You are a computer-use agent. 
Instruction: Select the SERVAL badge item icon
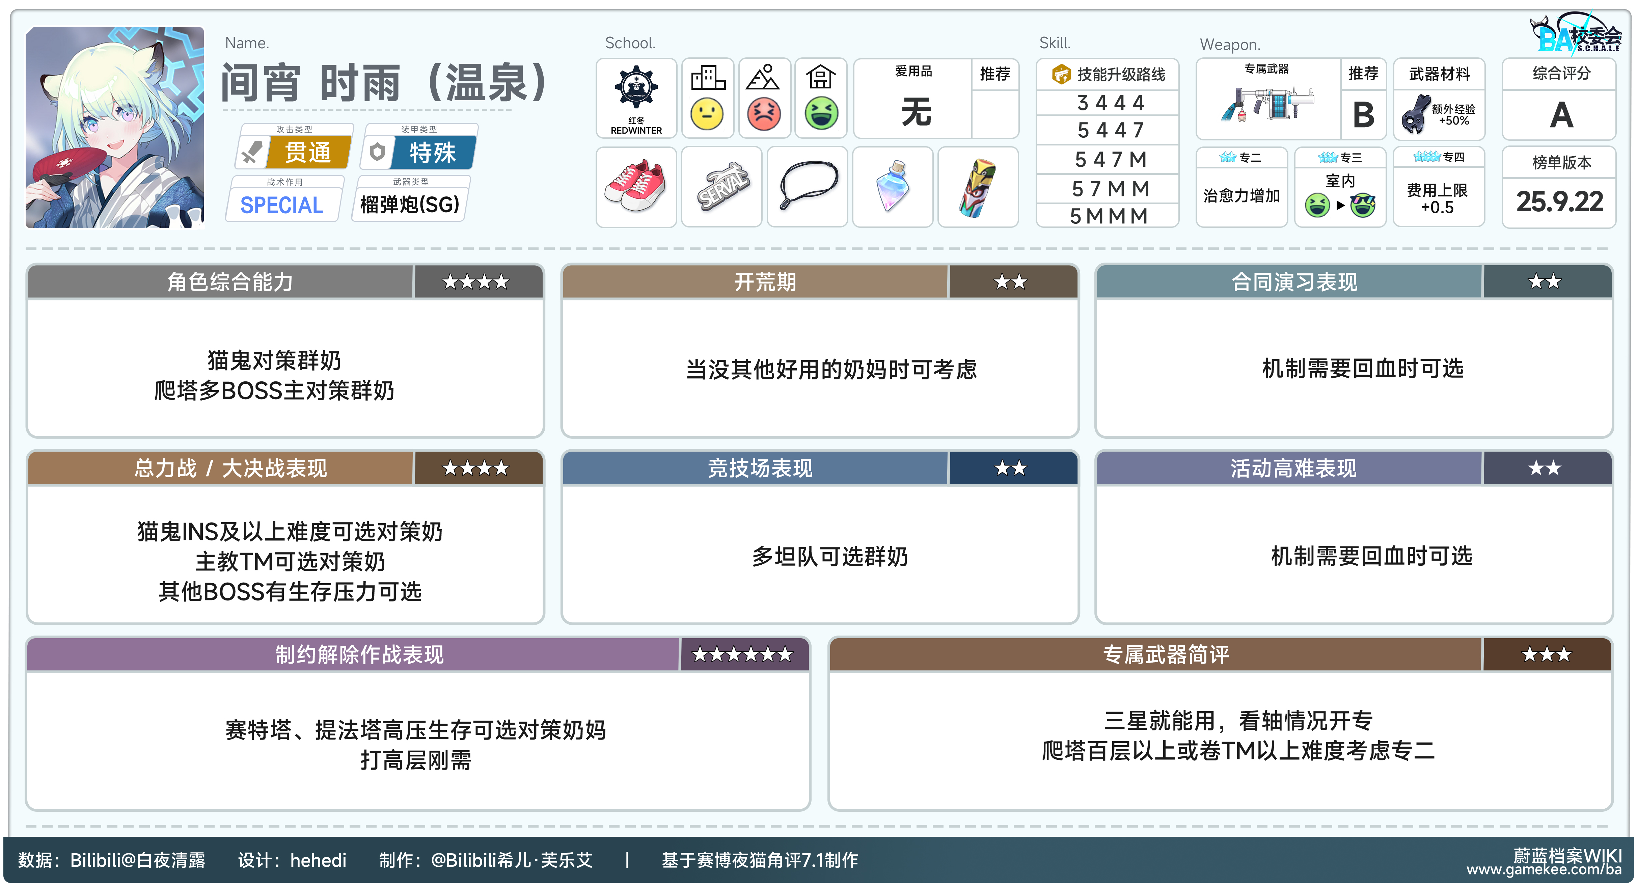(x=722, y=186)
